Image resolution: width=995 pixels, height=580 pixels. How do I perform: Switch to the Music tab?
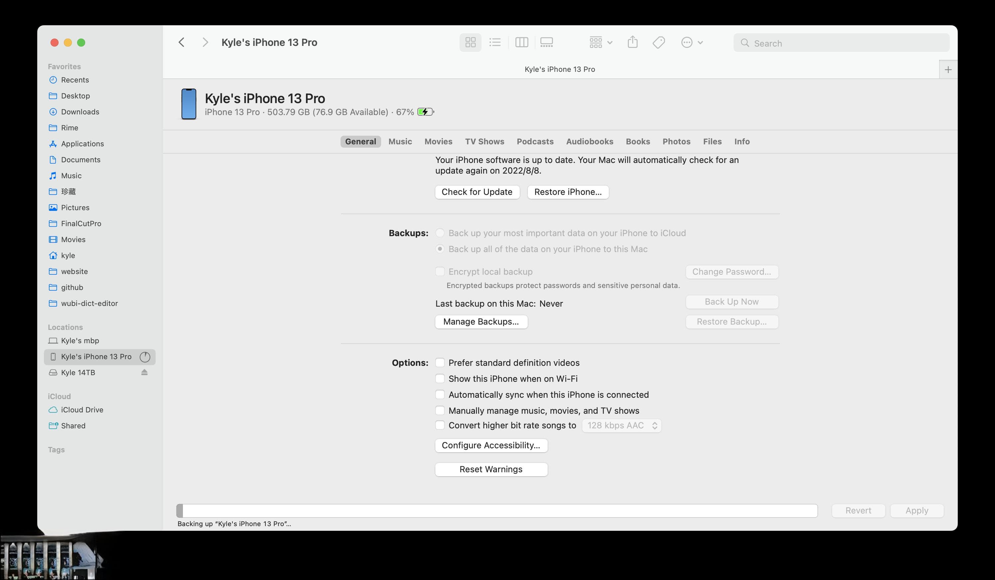click(400, 142)
